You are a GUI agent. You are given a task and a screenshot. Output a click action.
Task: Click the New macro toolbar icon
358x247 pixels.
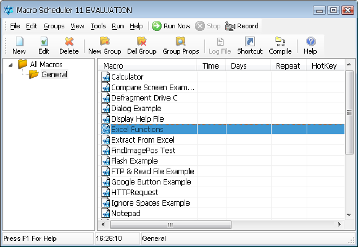19,41
